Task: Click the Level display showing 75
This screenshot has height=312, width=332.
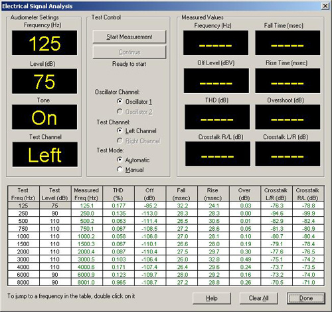Action: pos(44,81)
